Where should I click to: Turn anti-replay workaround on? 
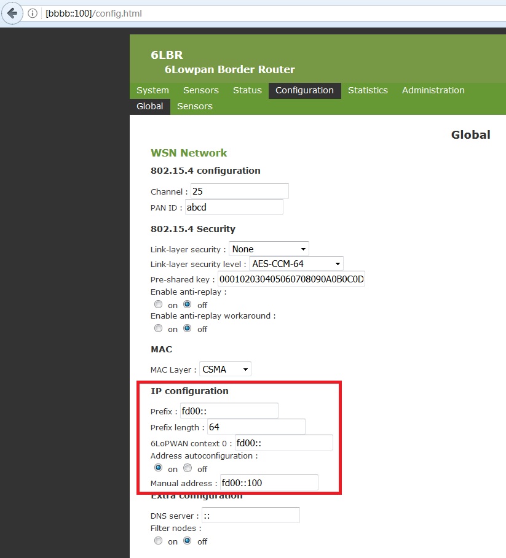point(158,328)
